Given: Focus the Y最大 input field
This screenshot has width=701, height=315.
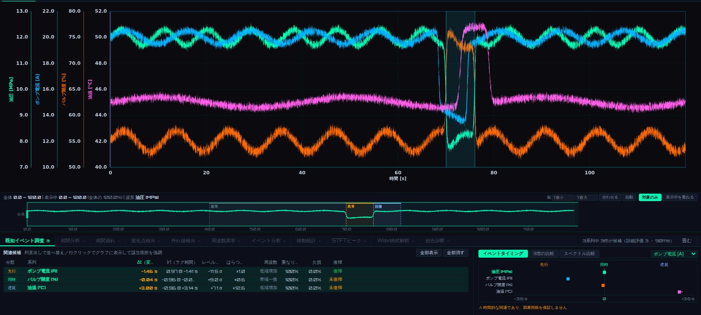Looking at the screenshot, I should point(587,198).
